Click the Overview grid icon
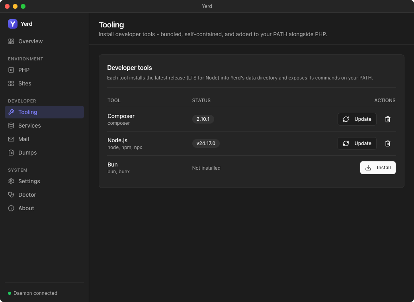Viewport: 414px width, 302px height. pyautogui.click(x=11, y=41)
